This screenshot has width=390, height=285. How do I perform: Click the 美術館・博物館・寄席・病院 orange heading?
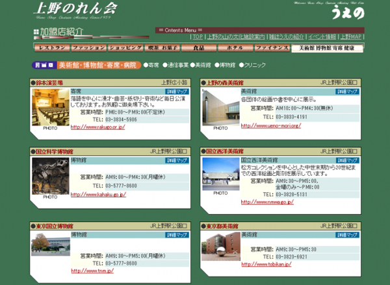pos(99,65)
